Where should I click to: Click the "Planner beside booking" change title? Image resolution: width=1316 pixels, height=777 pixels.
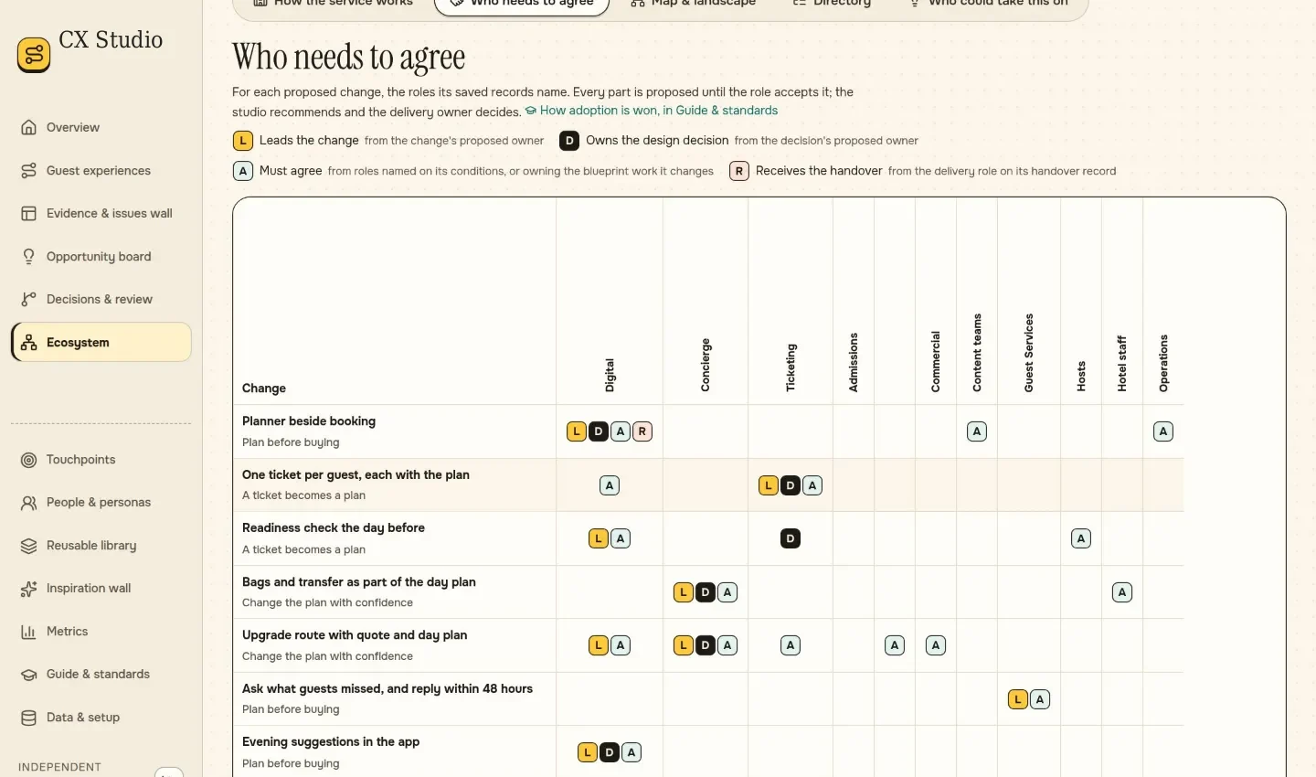[309, 421]
